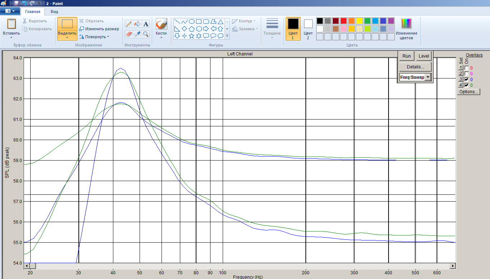Click the Details... button
Screen dimensions: 490x279
(x=415, y=67)
